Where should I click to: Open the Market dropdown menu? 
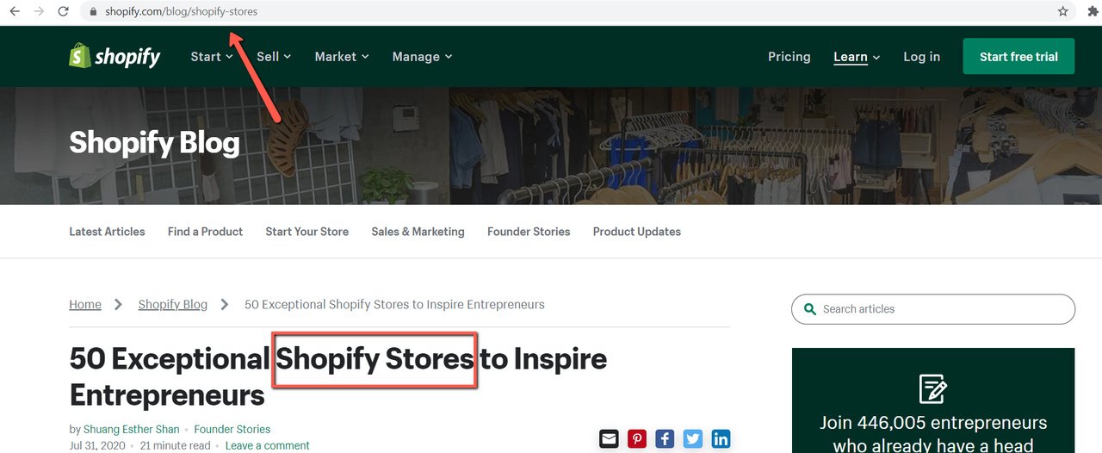point(342,57)
